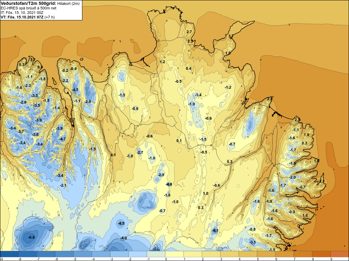The height and width of the screenshot is (261, 349).
Task: Click the '-2.7' temperature value
Action: click(x=140, y=152)
